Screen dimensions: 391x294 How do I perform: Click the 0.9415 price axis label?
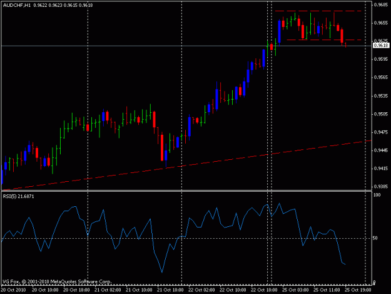(381, 169)
